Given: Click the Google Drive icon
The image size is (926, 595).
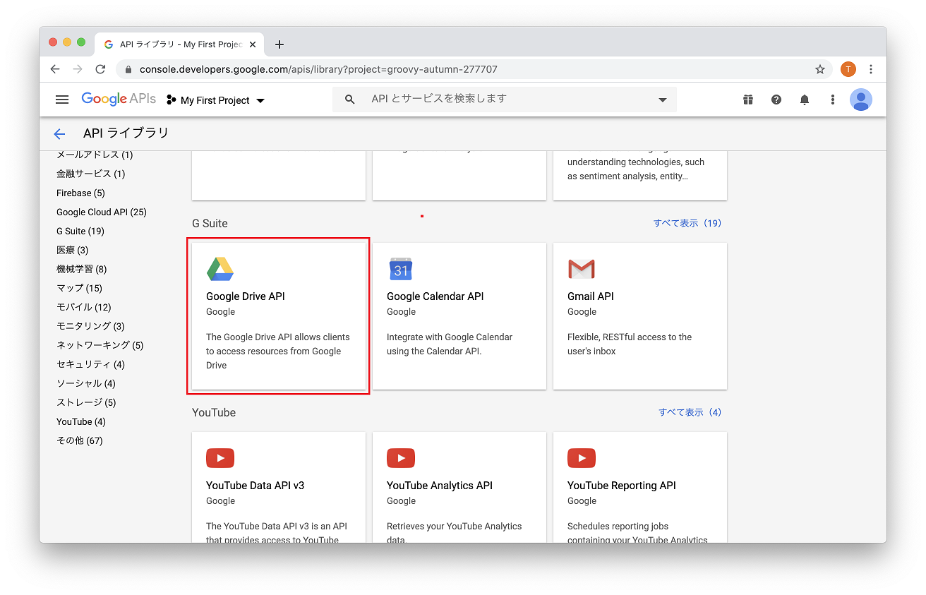Looking at the screenshot, I should (220, 269).
